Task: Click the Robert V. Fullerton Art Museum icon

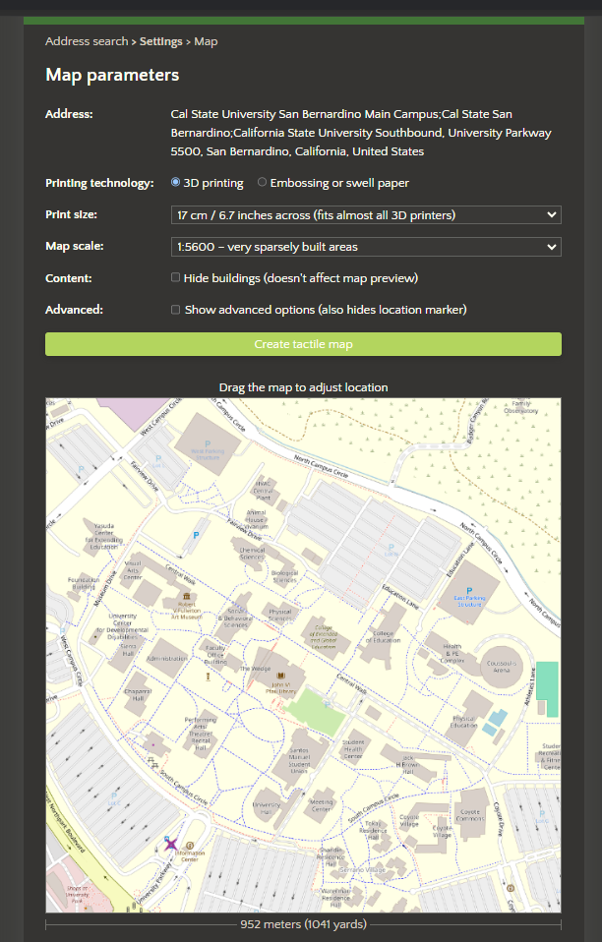Action: pyautogui.click(x=187, y=597)
